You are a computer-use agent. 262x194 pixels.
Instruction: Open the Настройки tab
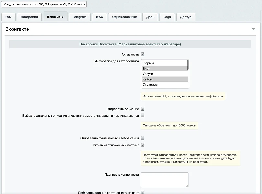click(29, 17)
